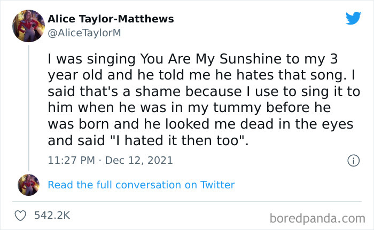The height and width of the screenshot is (230, 374).
Task: Click the word "Twitter" in the conversation link
Action: point(217,185)
